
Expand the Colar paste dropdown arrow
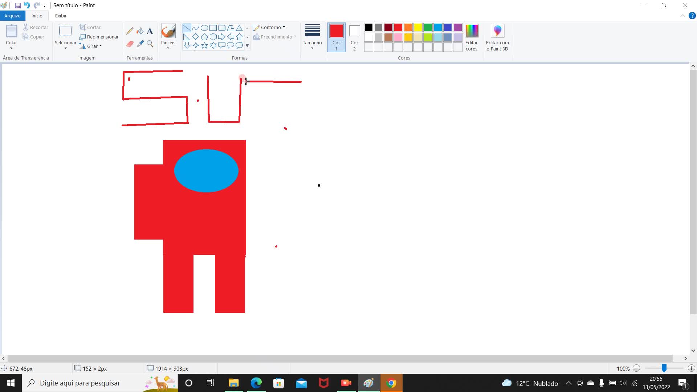pyautogui.click(x=11, y=48)
